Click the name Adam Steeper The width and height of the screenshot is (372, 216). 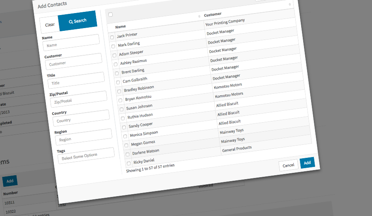(131, 53)
